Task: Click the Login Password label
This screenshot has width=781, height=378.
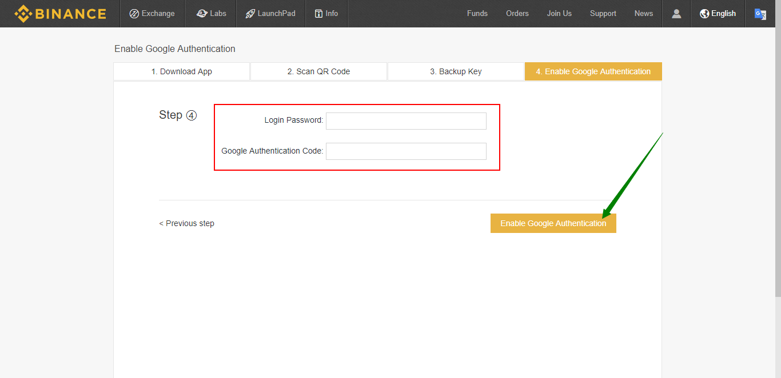Action: [294, 120]
